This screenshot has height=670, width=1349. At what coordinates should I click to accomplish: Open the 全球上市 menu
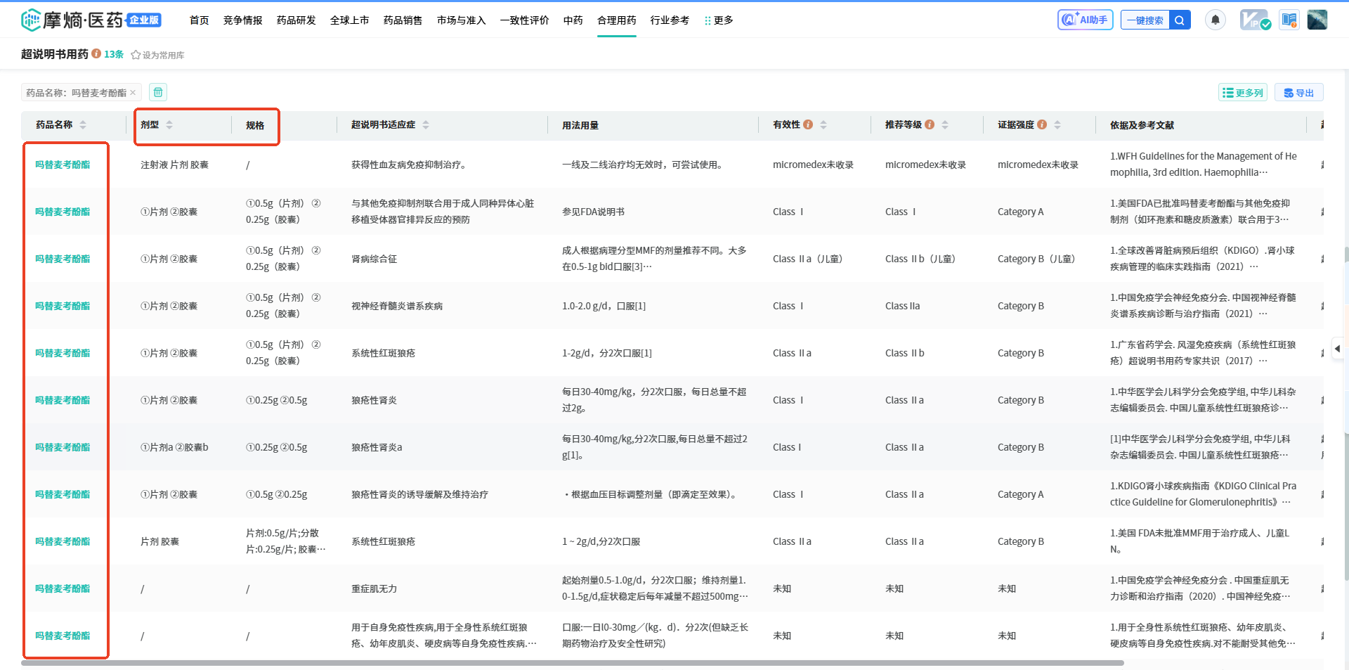[350, 20]
